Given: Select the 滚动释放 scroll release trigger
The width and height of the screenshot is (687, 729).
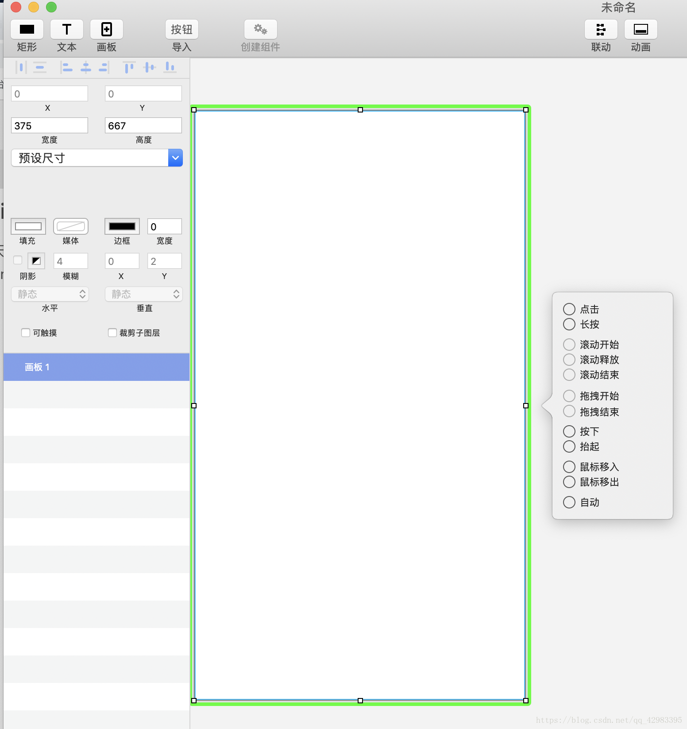Looking at the screenshot, I should [x=569, y=360].
